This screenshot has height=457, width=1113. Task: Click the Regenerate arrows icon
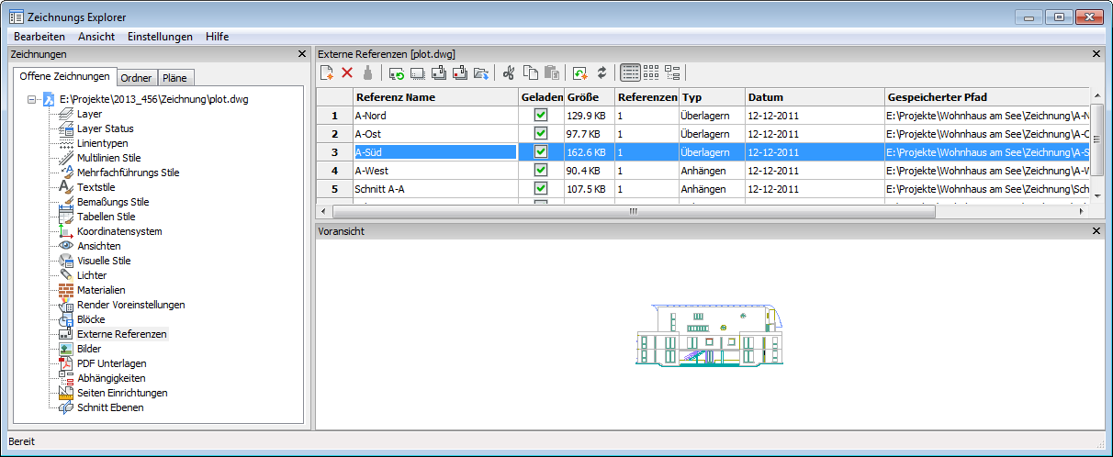pos(601,72)
